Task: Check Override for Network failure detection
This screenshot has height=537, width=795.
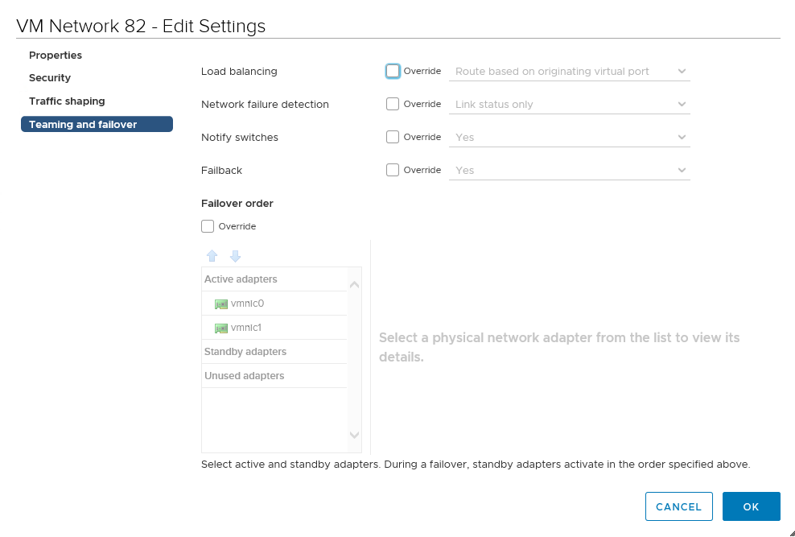Action: [393, 104]
